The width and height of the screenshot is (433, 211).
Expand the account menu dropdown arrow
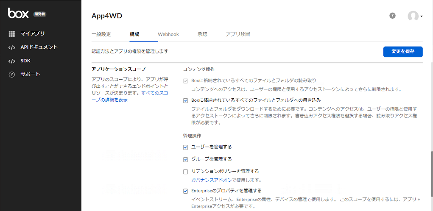tap(422, 16)
